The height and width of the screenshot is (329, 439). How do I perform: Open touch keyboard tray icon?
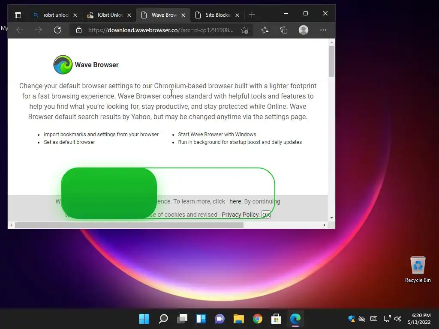[x=374, y=319]
